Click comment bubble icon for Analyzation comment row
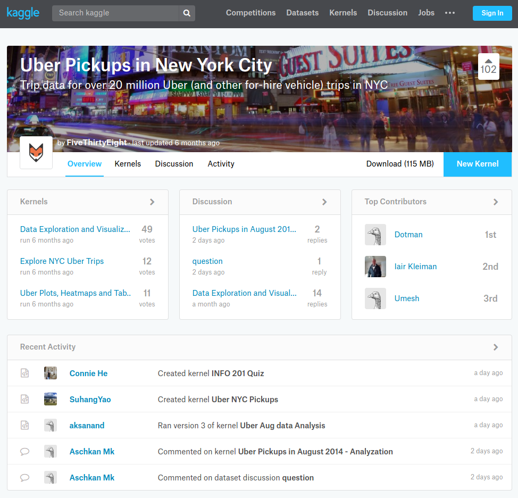This screenshot has width=518, height=498. tap(25, 451)
